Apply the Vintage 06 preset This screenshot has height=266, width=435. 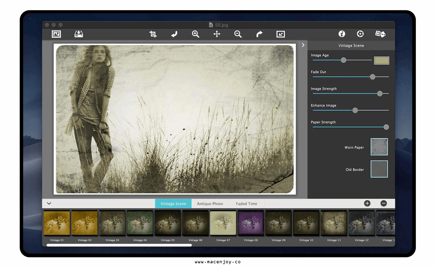[195, 223]
